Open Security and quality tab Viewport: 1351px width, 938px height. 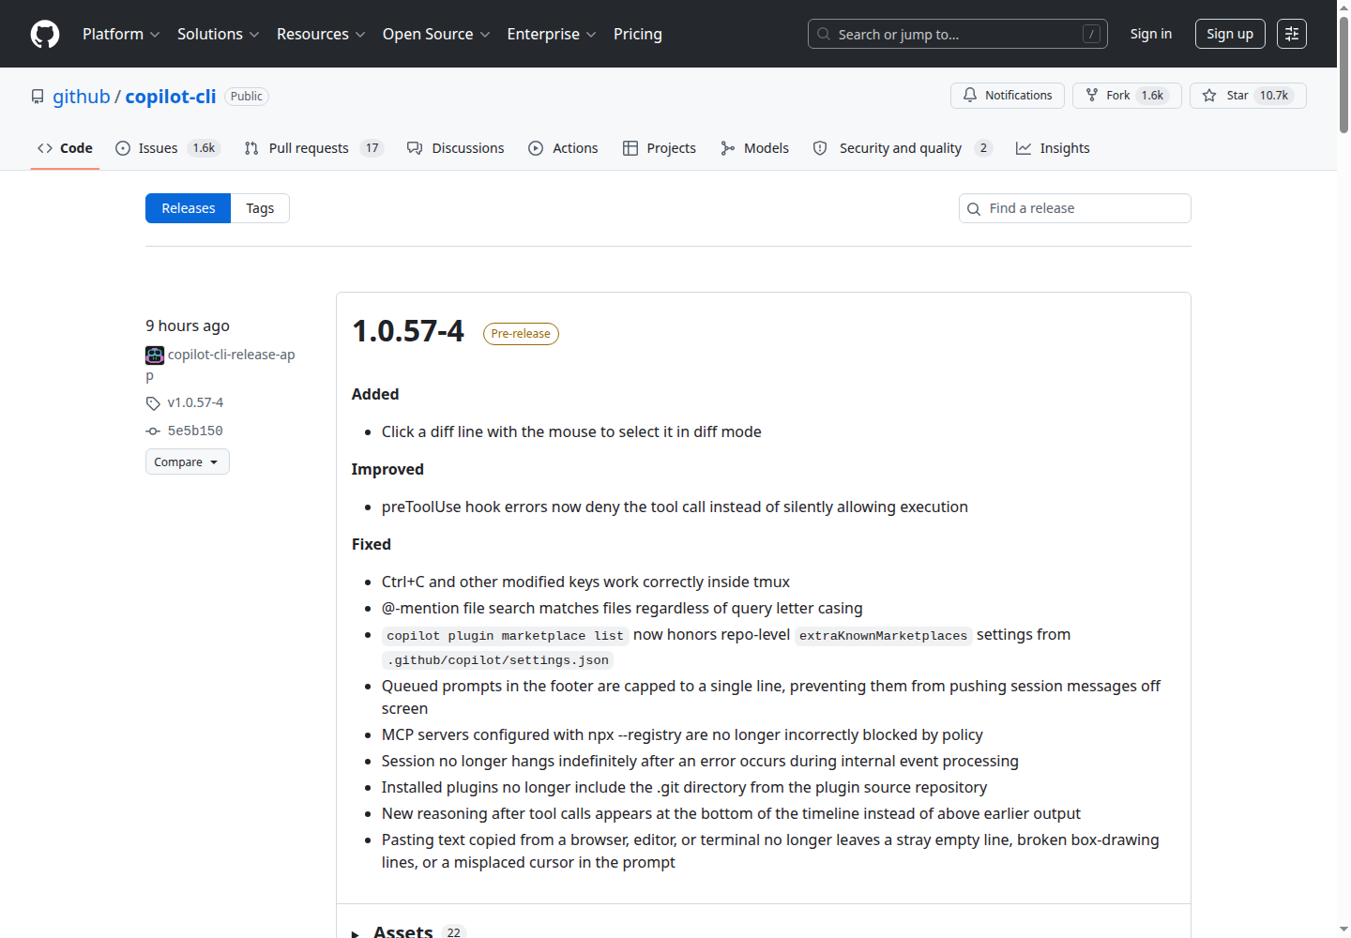coord(903,148)
